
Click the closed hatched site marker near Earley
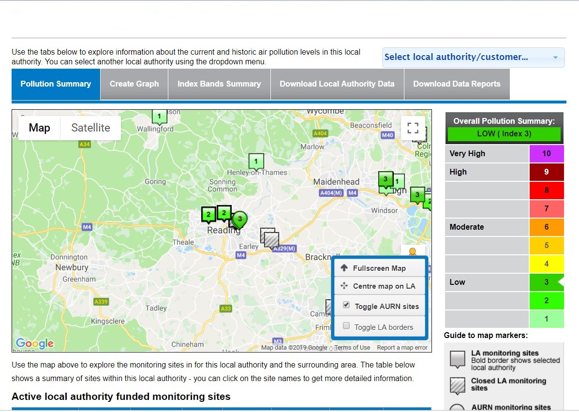pos(272,239)
